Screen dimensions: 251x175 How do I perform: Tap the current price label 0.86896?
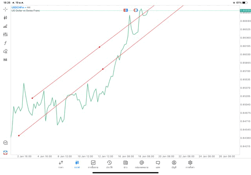click(245, 11)
